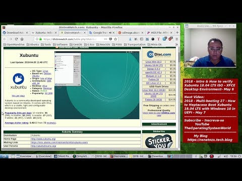This screenshot has height=181, width=242.
Task: Open the OpenMandriva bookmarks folder
Action: coord(14,45)
